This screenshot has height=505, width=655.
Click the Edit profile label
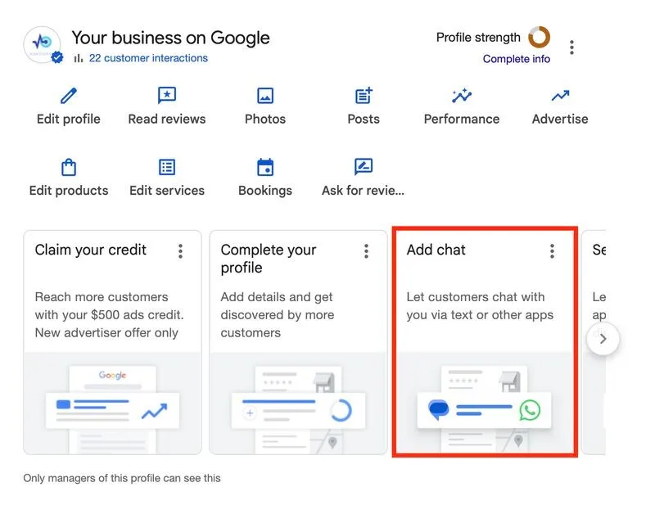[x=69, y=119]
